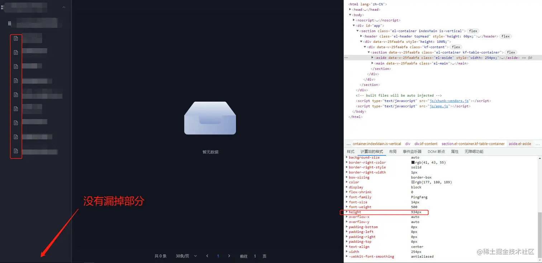Expand the head node in DOM tree
Screen dimensions: 542x263
coord(350,10)
